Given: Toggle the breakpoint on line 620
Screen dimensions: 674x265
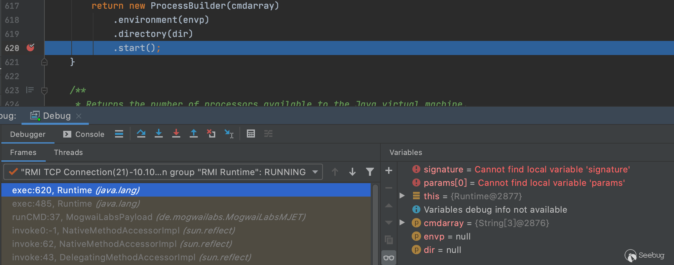Looking at the screenshot, I should (x=31, y=48).
